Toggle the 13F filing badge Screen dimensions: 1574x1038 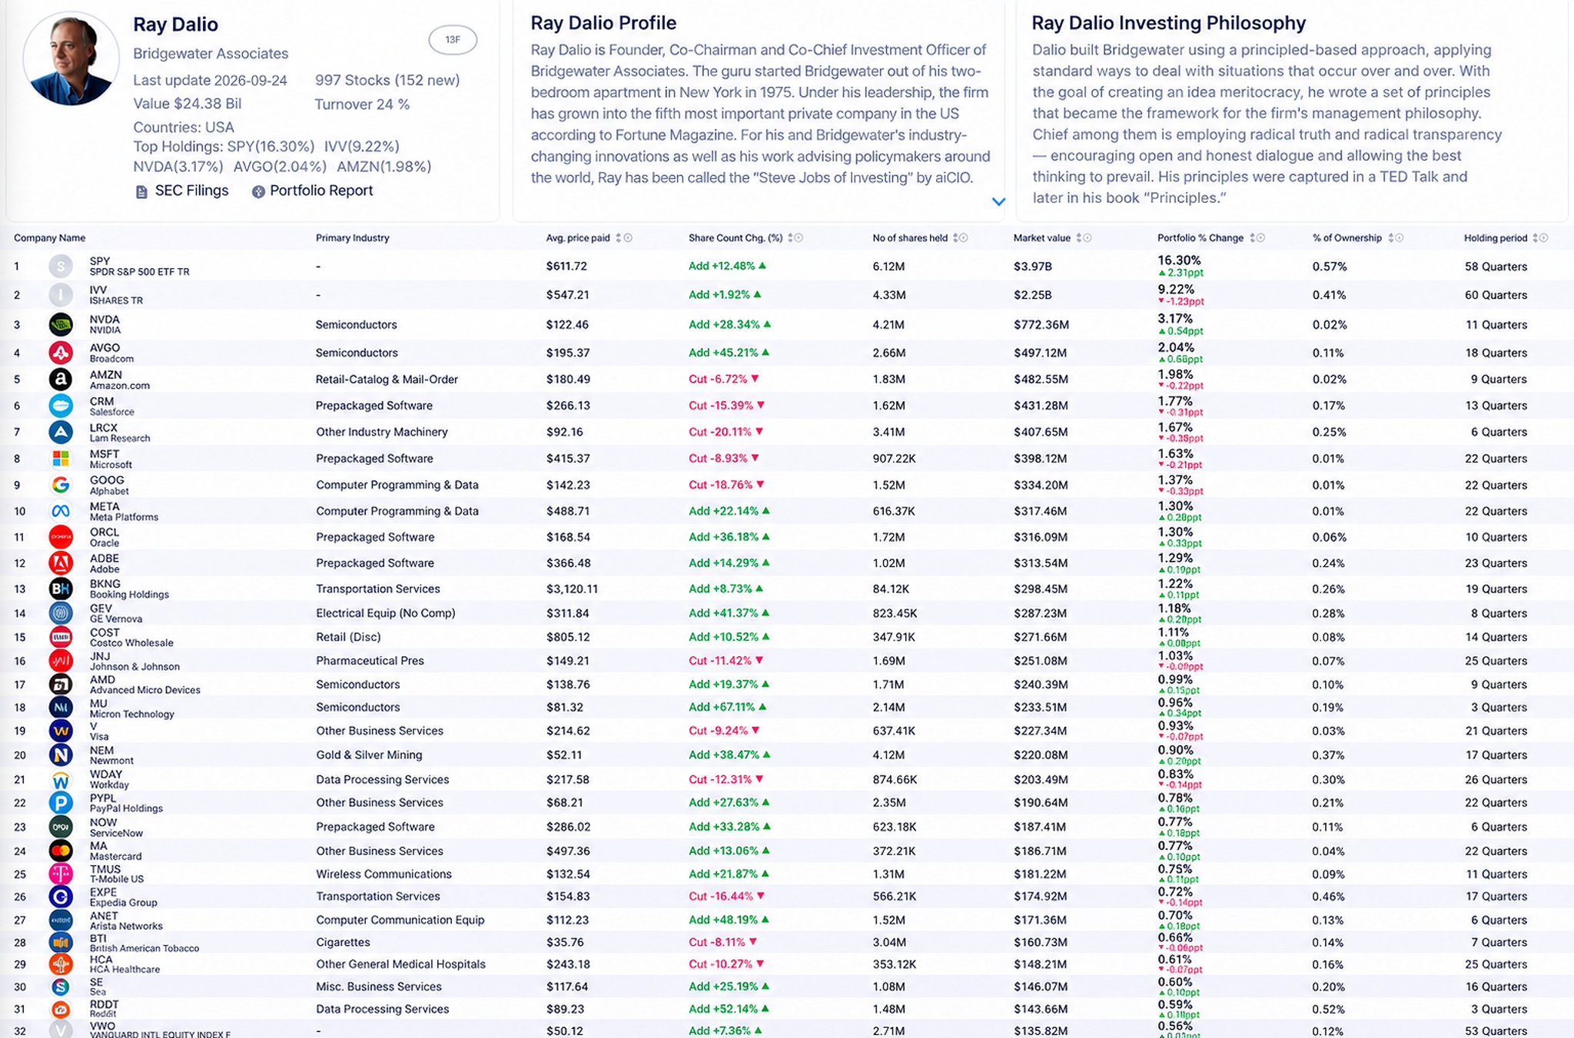453,40
